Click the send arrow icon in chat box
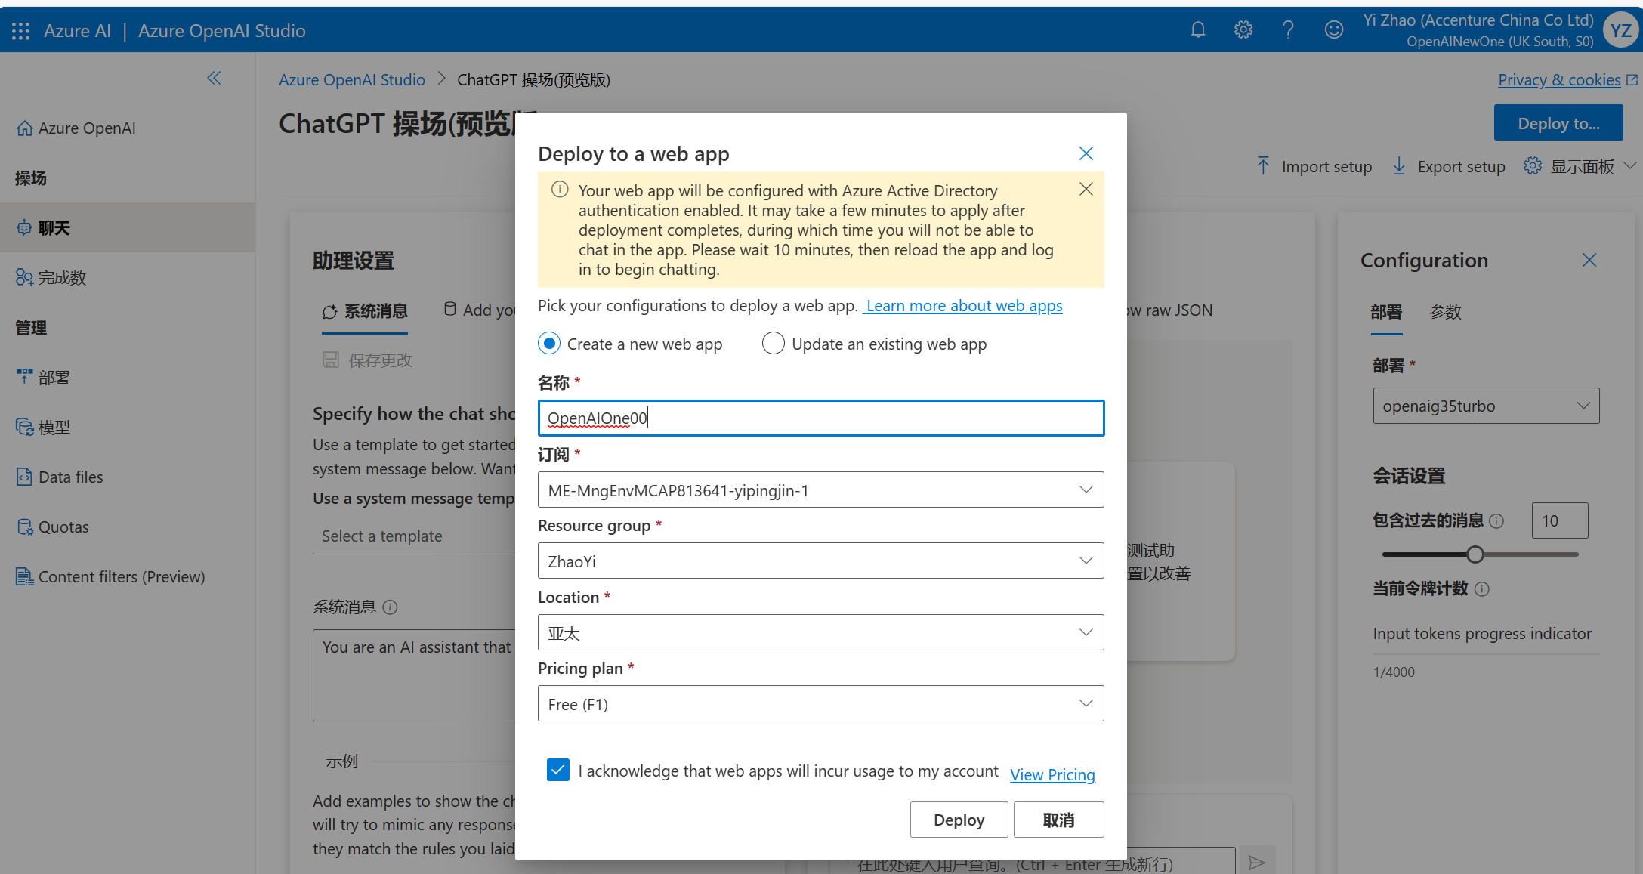Screen dimensions: 1643x874 pos(1257,862)
